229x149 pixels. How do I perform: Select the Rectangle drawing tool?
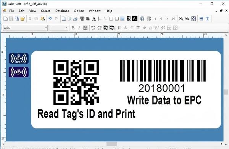pyautogui.click(x=111, y=19)
